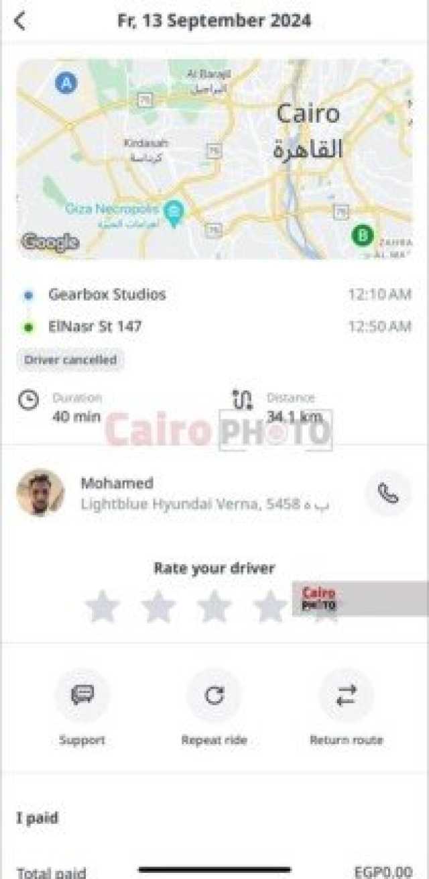The width and height of the screenshot is (429, 879).
Task: Select the Return route swap icon
Action: click(x=346, y=696)
